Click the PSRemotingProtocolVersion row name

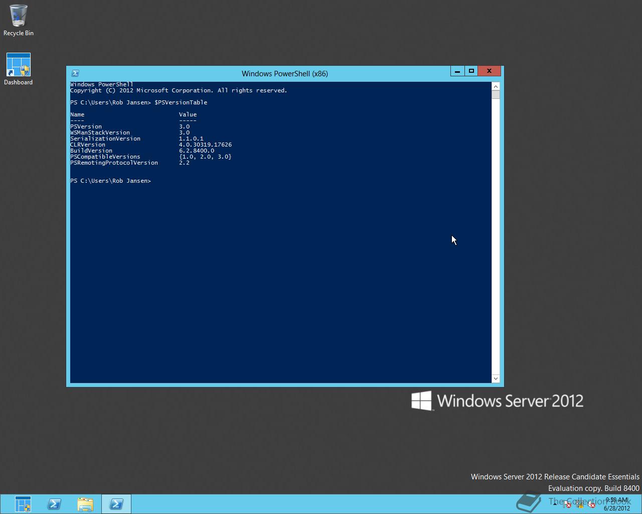click(x=114, y=163)
